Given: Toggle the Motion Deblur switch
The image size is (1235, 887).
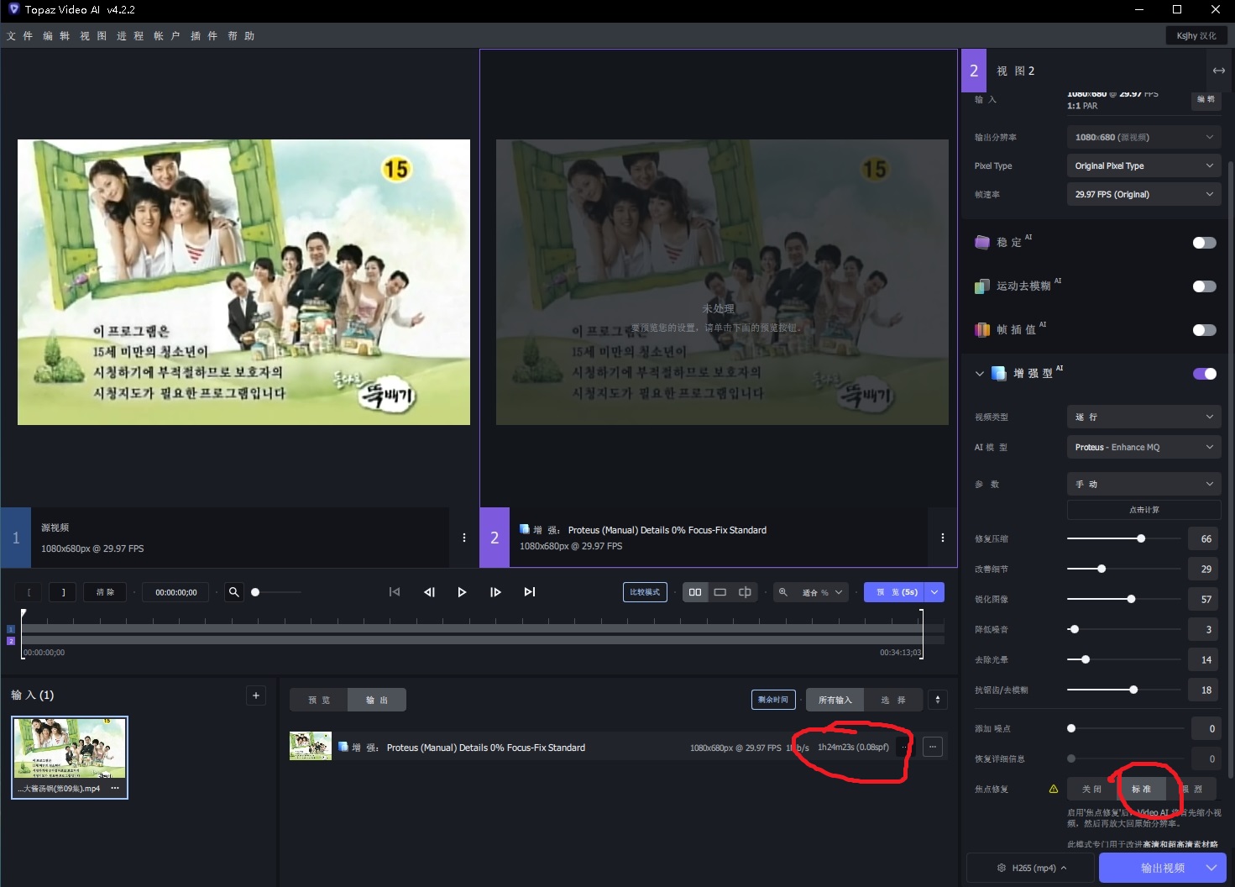Looking at the screenshot, I should point(1204,286).
